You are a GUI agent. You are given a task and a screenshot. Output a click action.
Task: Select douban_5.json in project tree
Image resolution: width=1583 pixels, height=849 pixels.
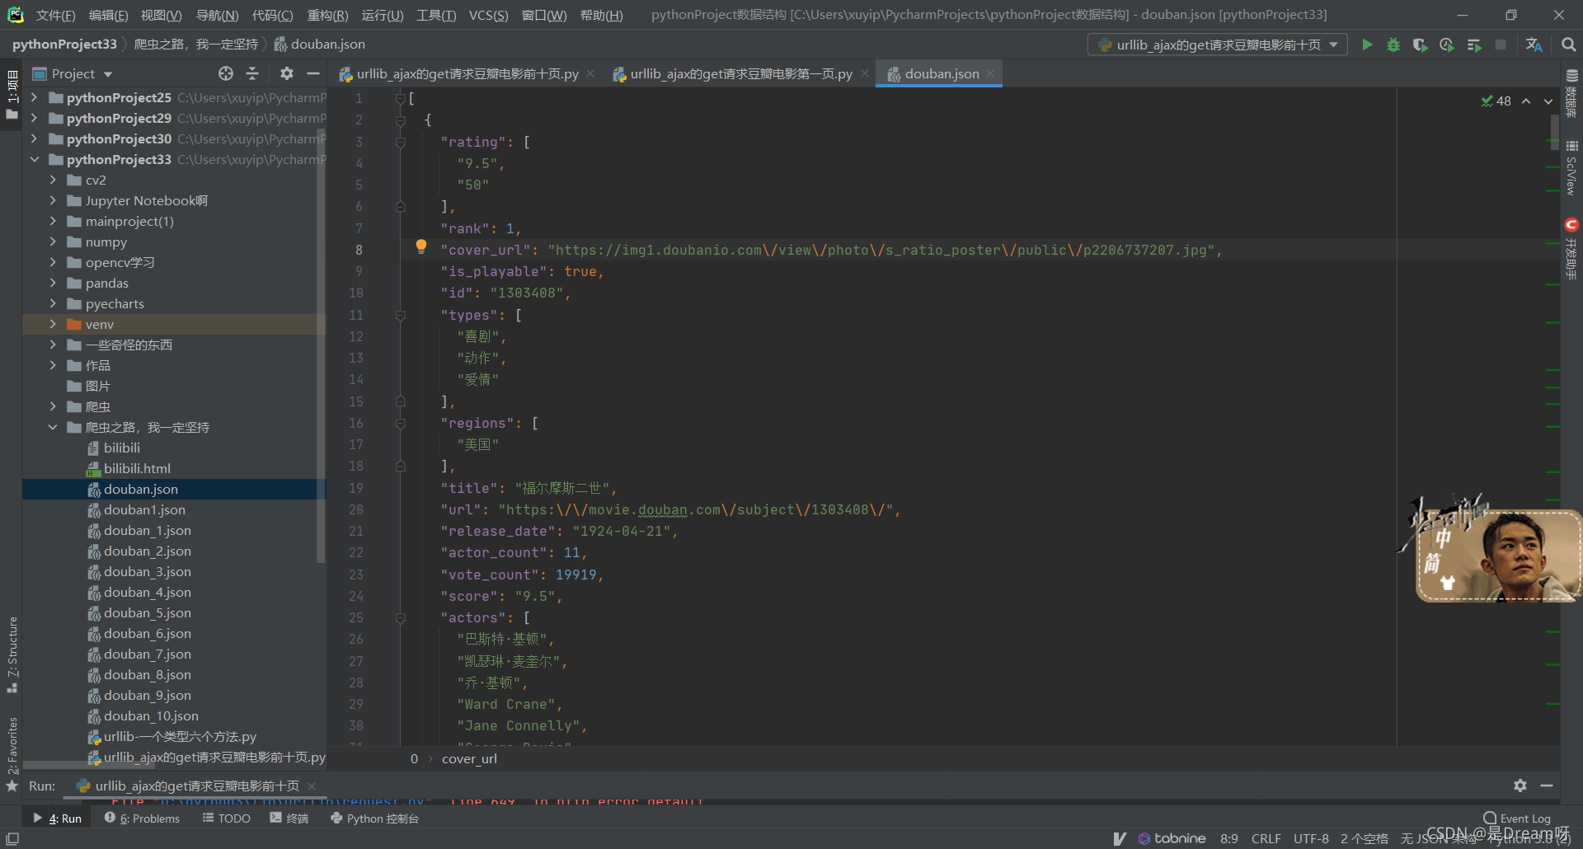(148, 612)
